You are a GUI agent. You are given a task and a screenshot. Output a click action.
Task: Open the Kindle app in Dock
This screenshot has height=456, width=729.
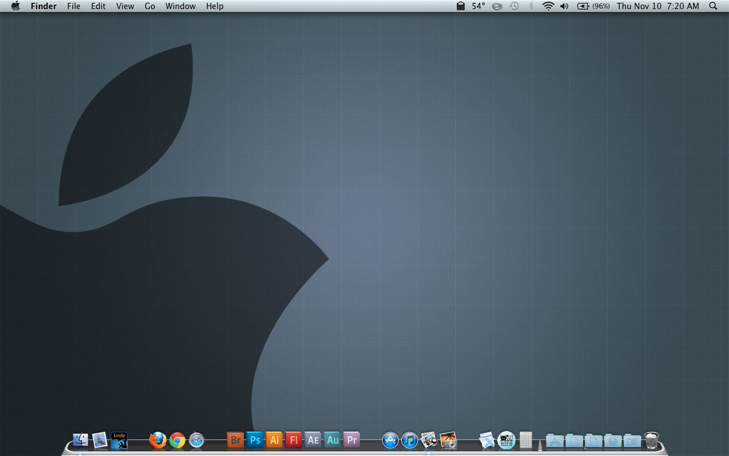119,440
